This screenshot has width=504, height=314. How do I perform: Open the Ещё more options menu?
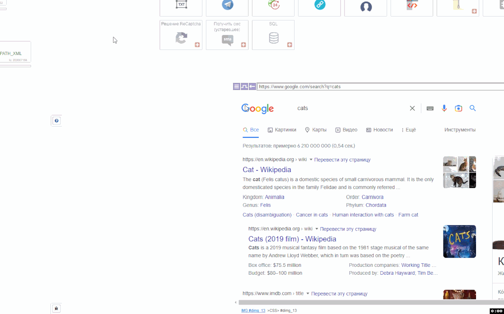tap(409, 130)
